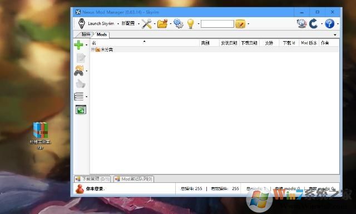This screenshot has width=356, height=214.
Task: Click the globe icon in top toolbar
Action: (301, 23)
